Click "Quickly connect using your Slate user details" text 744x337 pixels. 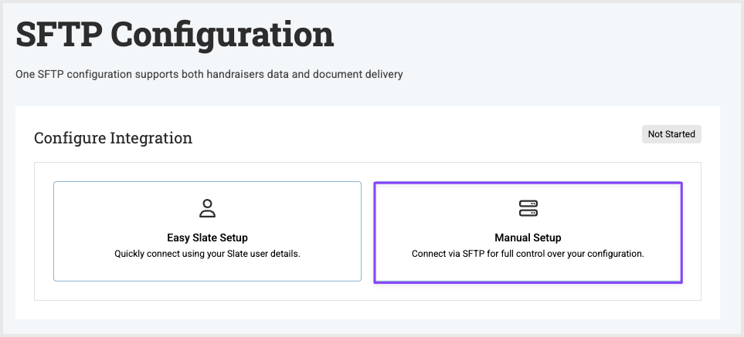207,253
